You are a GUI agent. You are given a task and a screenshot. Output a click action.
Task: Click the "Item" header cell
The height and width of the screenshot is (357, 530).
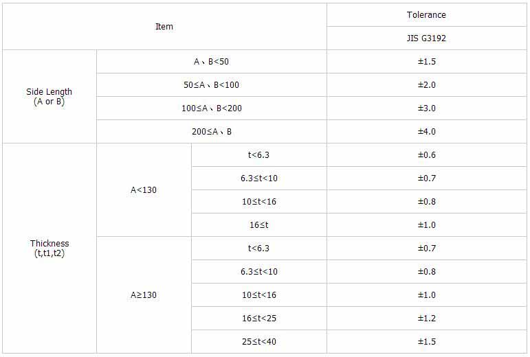(164, 27)
